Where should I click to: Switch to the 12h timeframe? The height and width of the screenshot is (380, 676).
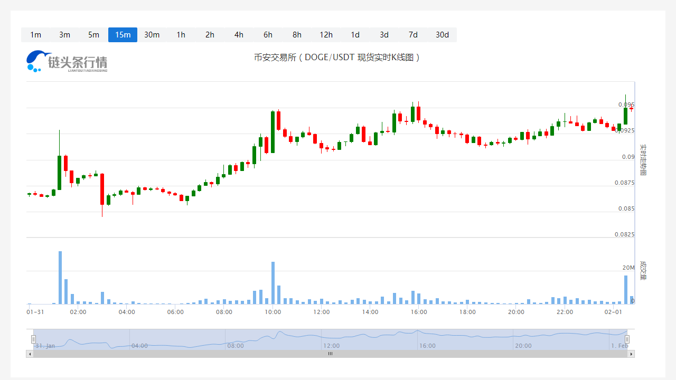pos(326,35)
